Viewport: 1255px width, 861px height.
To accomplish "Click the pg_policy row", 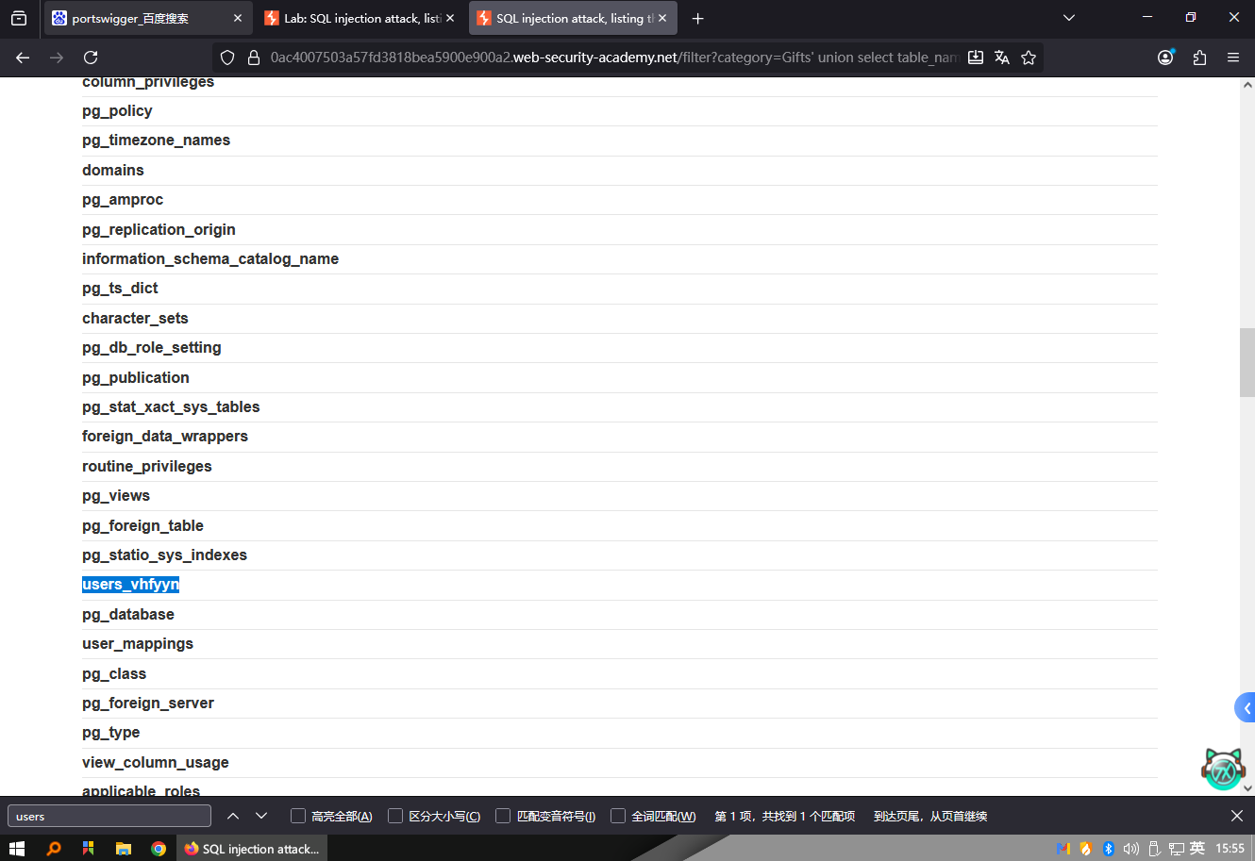I will [x=619, y=111].
